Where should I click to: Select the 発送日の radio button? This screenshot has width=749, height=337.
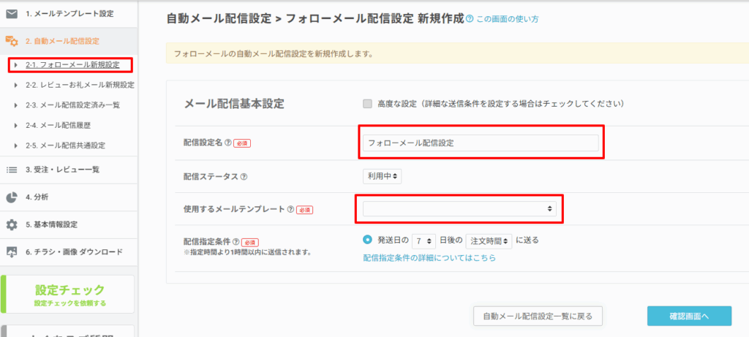367,240
